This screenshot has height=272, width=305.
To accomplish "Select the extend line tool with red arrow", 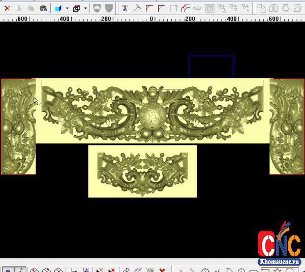I will [x=138, y=8].
